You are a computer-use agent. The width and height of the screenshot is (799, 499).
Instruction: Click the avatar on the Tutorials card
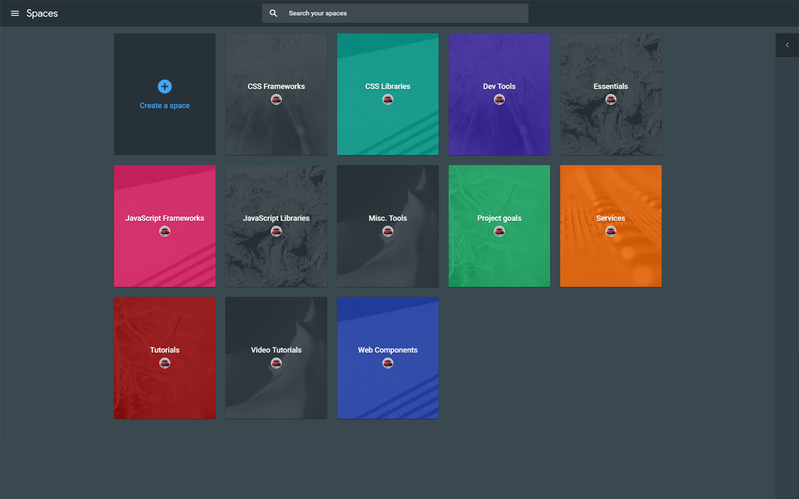tap(164, 362)
